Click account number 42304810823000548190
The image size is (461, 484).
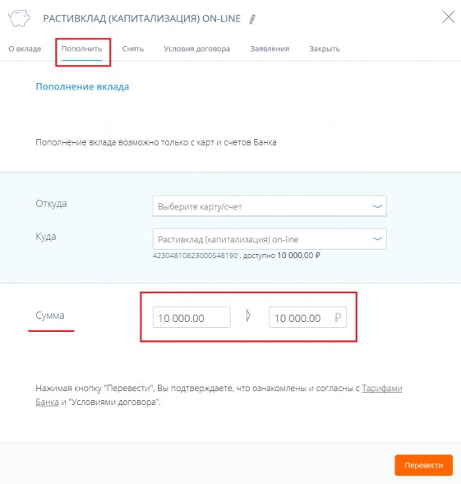(x=195, y=256)
